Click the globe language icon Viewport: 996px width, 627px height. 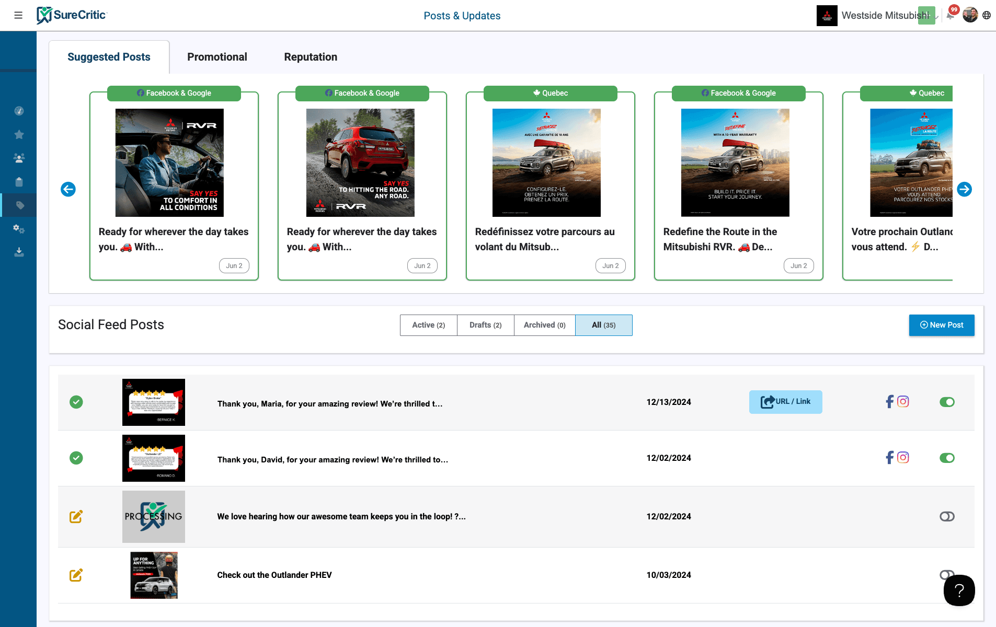pyautogui.click(x=987, y=15)
